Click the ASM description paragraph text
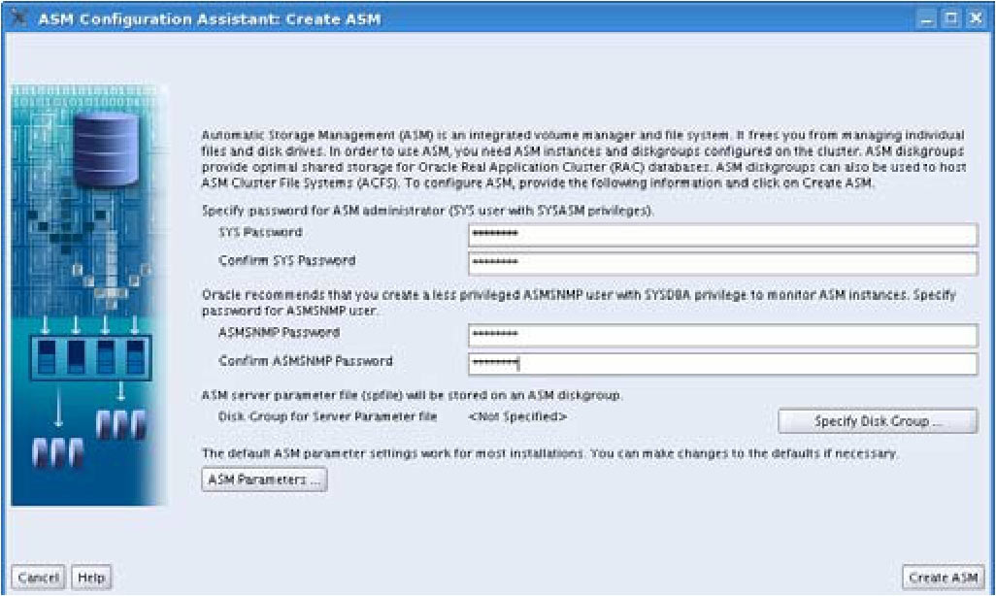996x596 pixels. point(582,158)
